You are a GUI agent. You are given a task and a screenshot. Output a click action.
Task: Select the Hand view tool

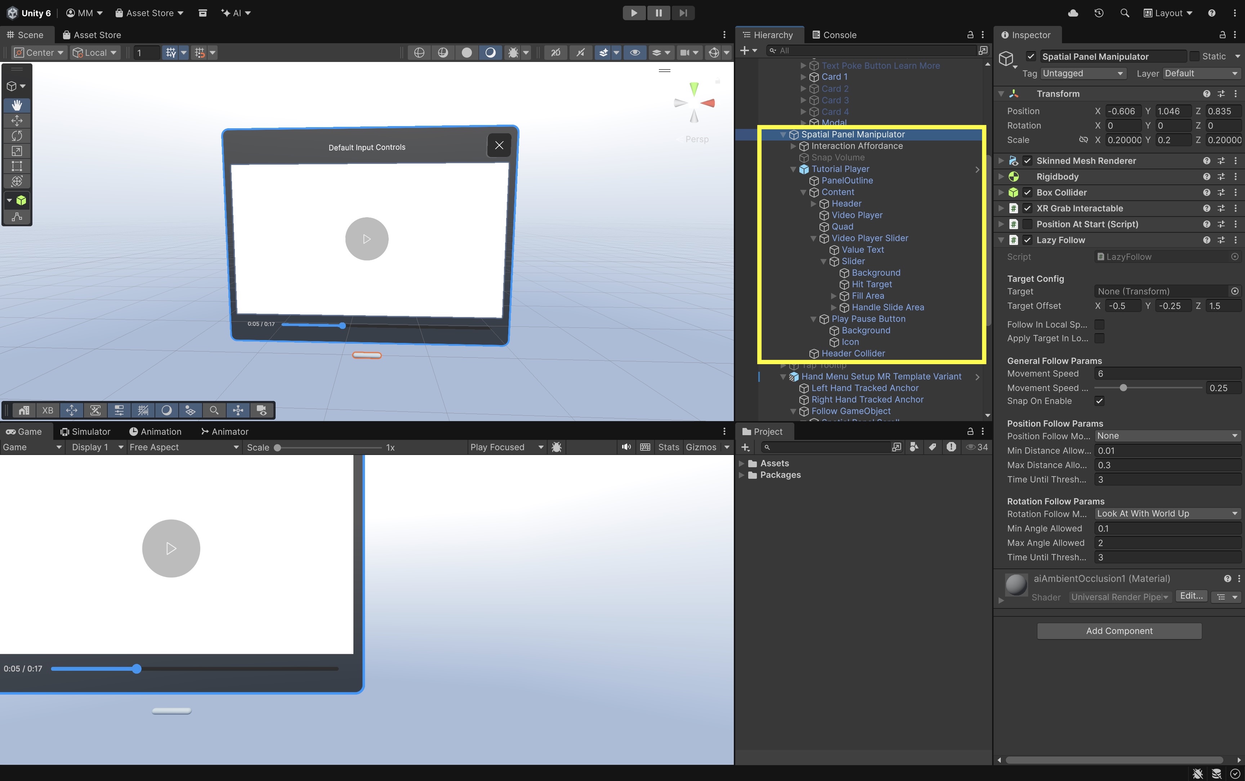click(x=17, y=106)
